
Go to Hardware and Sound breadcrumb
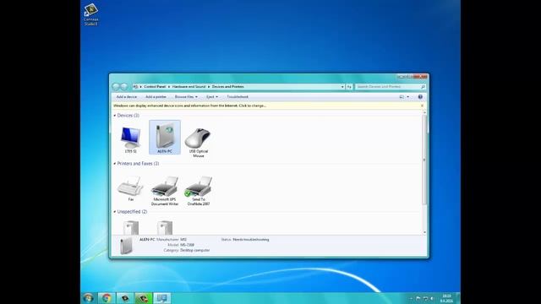tap(189, 87)
